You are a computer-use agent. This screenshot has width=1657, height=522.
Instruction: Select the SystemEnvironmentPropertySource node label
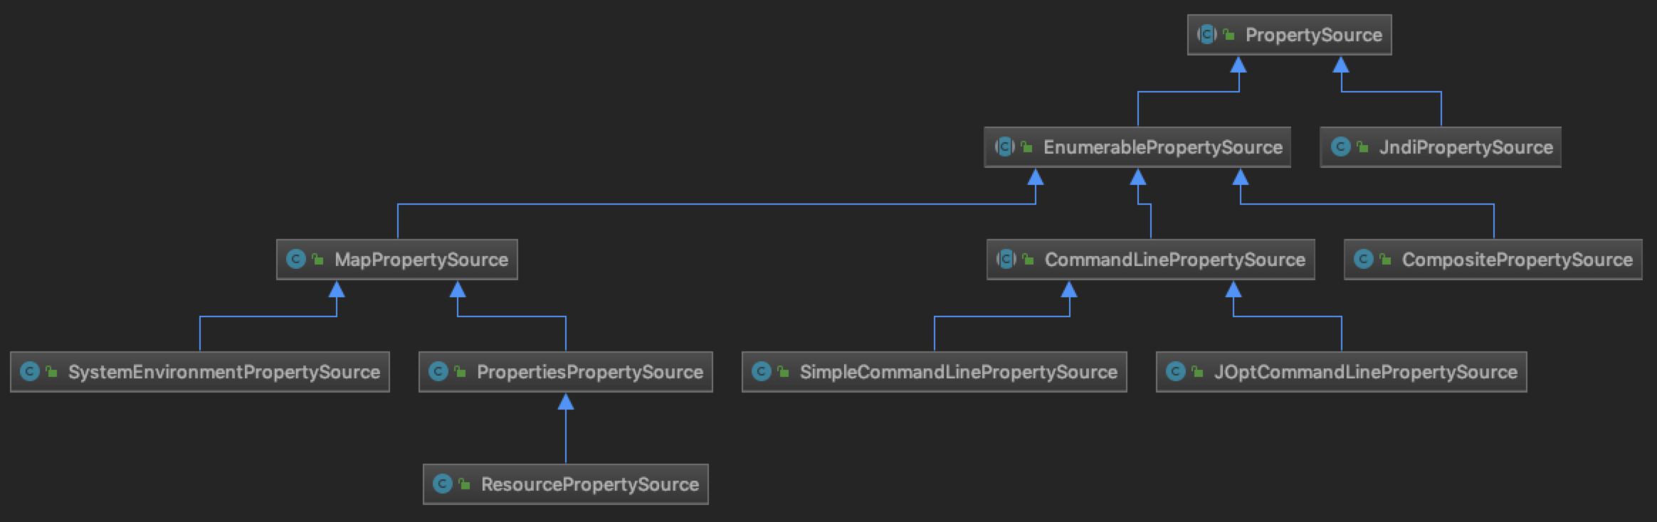(x=224, y=372)
